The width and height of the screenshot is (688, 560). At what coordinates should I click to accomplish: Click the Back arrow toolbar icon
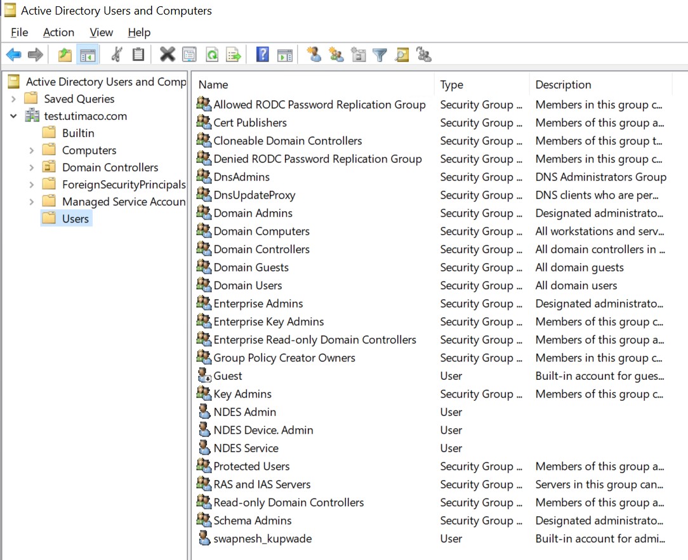(13, 55)
